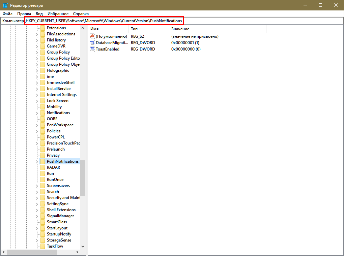This screenshot has width=344, height=256.
Task: Expand the Screensavers key node
Action: pyautogui.click(x=37, y=186)
